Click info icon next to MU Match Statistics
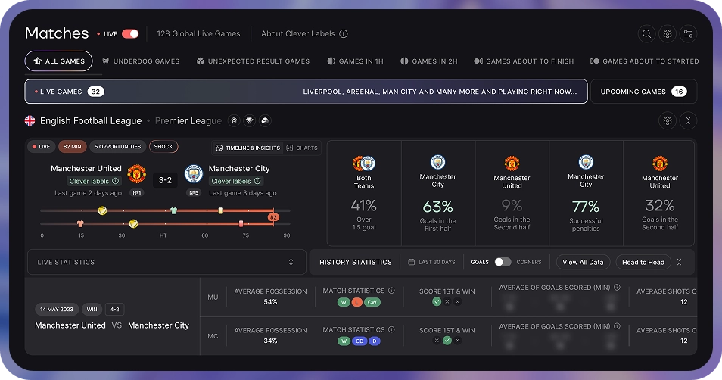Image resolution: width=722 pixels, height=380 pixels. 391,291
